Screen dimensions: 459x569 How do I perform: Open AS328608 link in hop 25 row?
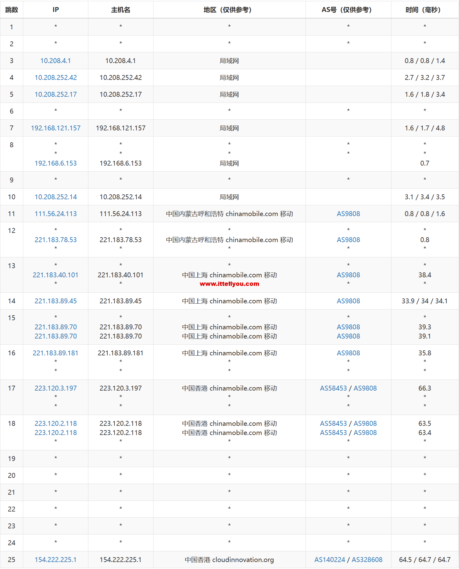click(367, 560)
